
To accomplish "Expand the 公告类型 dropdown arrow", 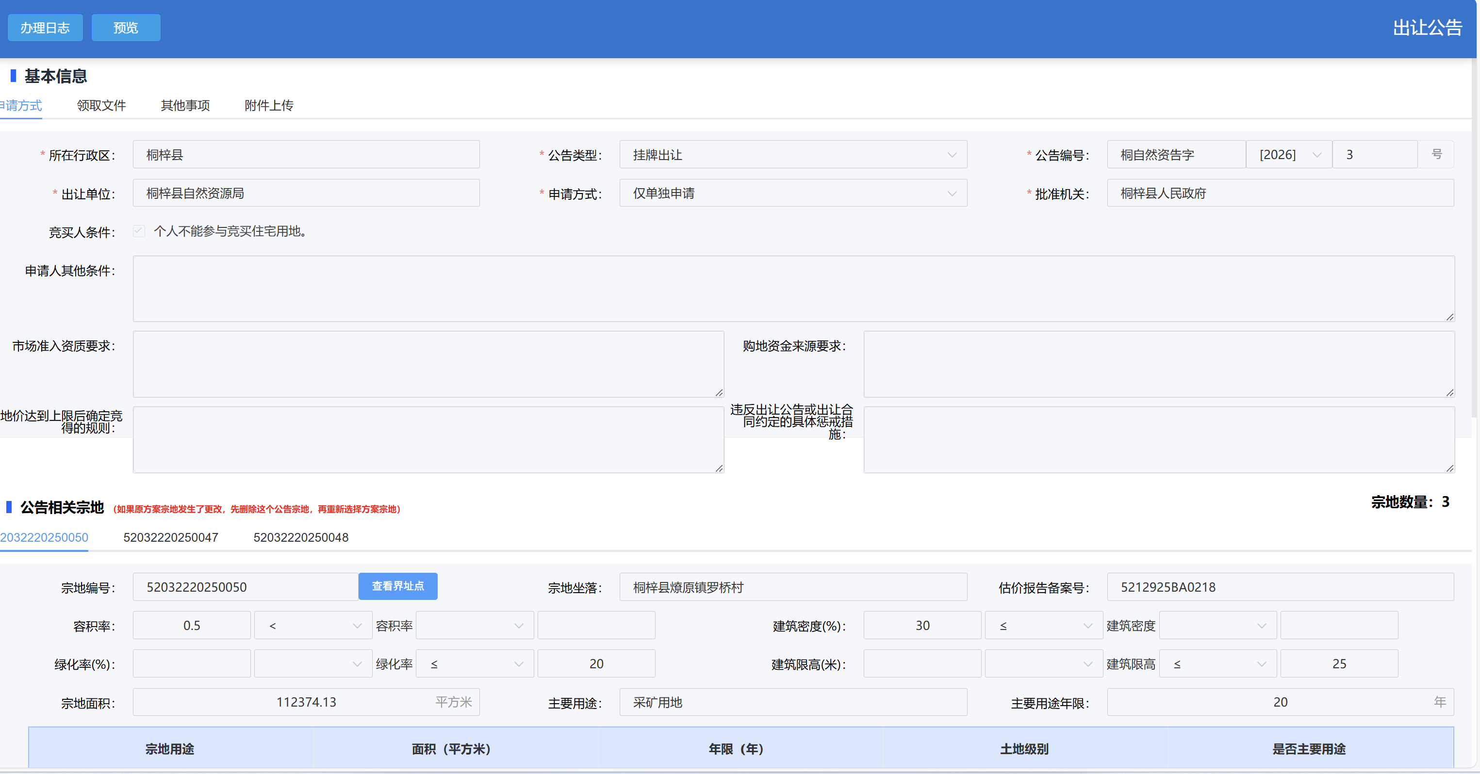I will pos(952,155).
